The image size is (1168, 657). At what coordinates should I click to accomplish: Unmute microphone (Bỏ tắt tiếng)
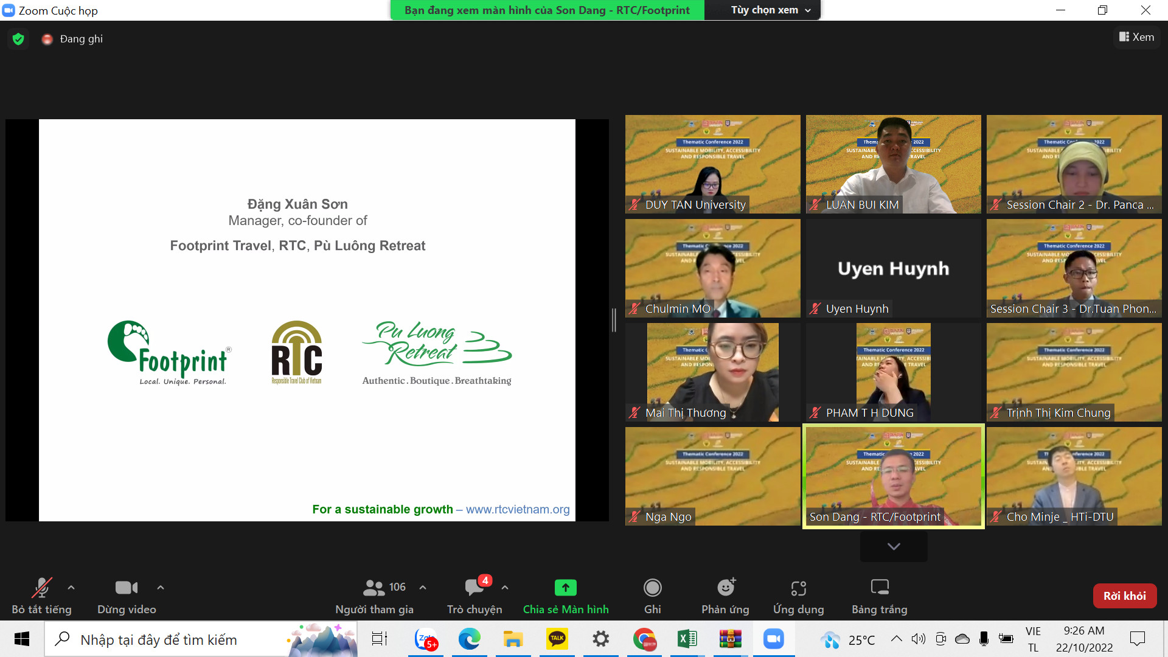pos(41,588)
